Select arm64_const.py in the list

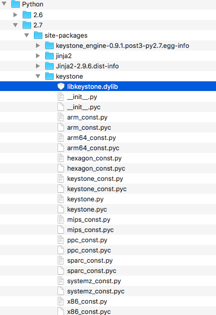point(108,138)
